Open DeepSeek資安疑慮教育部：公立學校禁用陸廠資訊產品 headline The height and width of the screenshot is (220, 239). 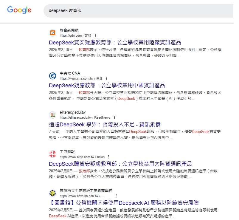tap(115, 43)
